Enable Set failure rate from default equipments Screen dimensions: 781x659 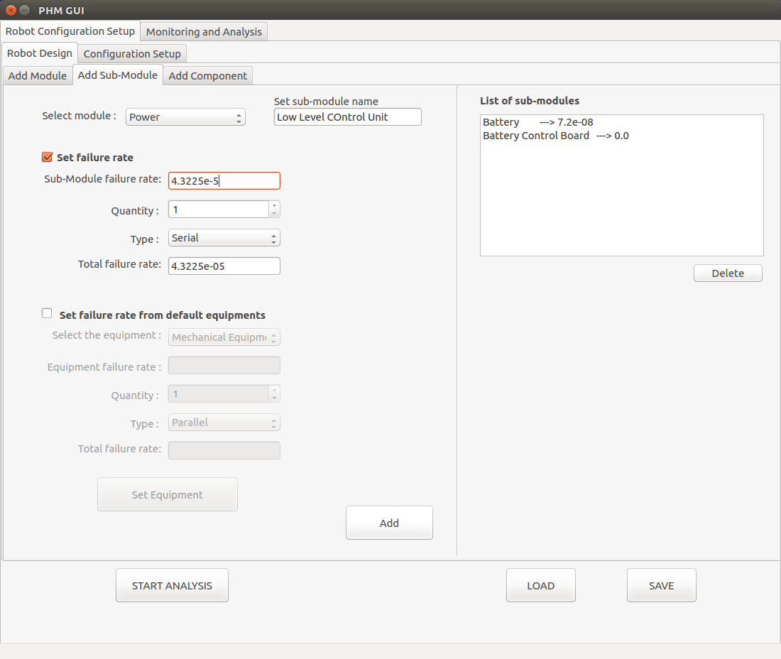(47, 313)
